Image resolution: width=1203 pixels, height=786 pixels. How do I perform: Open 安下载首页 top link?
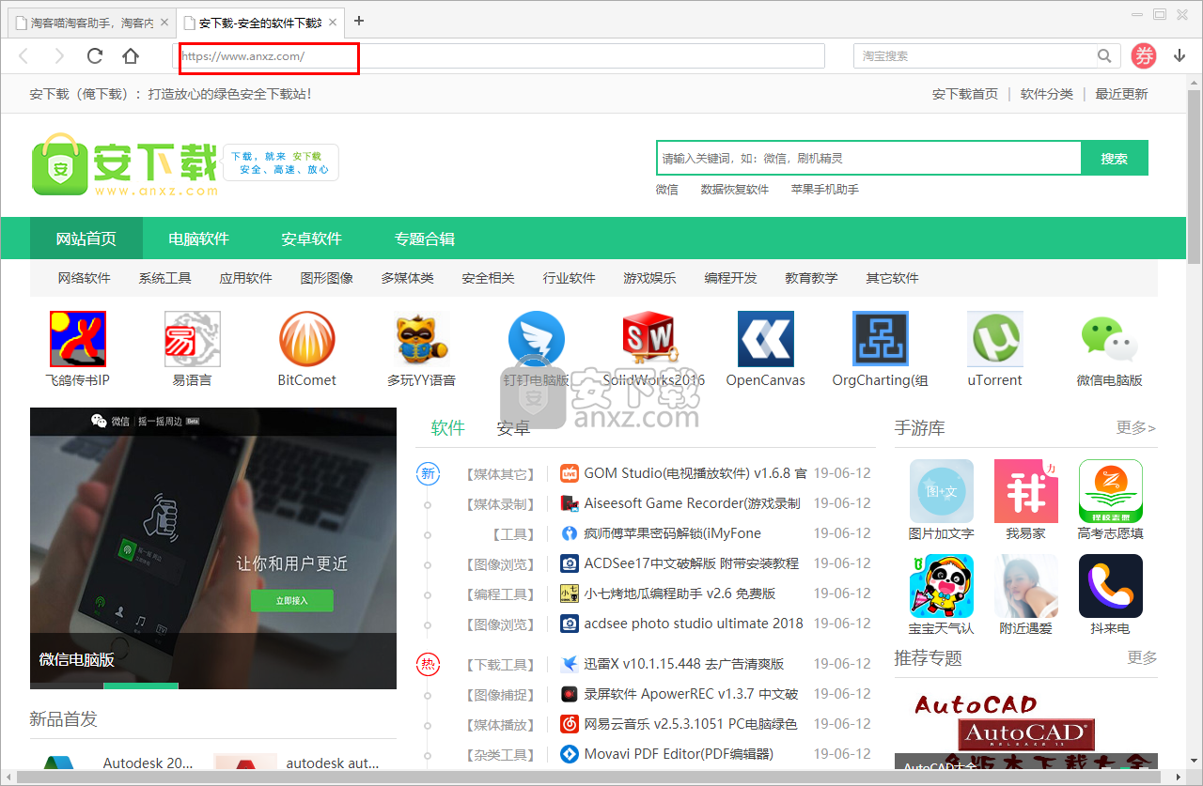965,94
